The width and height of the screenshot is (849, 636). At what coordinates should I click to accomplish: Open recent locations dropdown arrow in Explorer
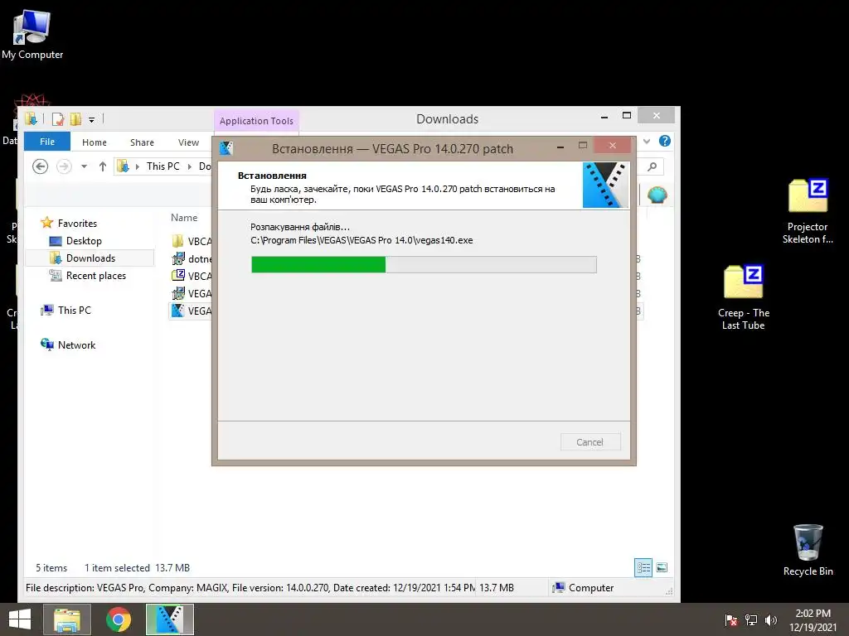click(x=84, y=166)
